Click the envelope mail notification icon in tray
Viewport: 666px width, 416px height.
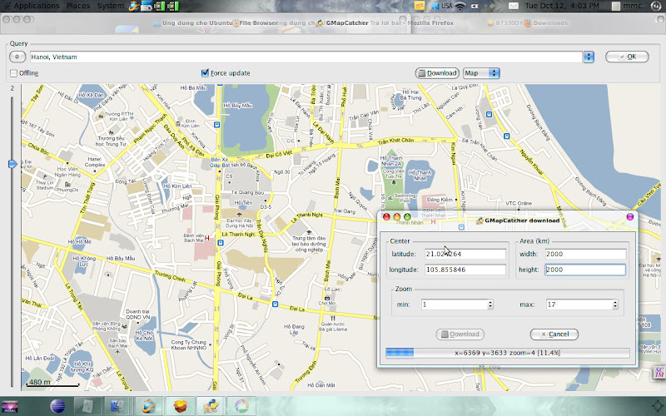click(514, 6)
